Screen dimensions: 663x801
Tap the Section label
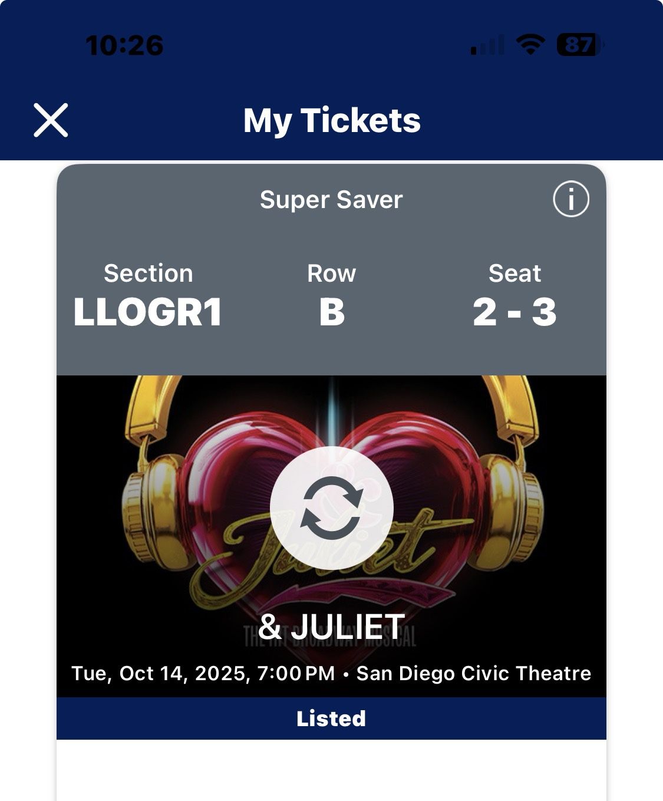point(148,273)
